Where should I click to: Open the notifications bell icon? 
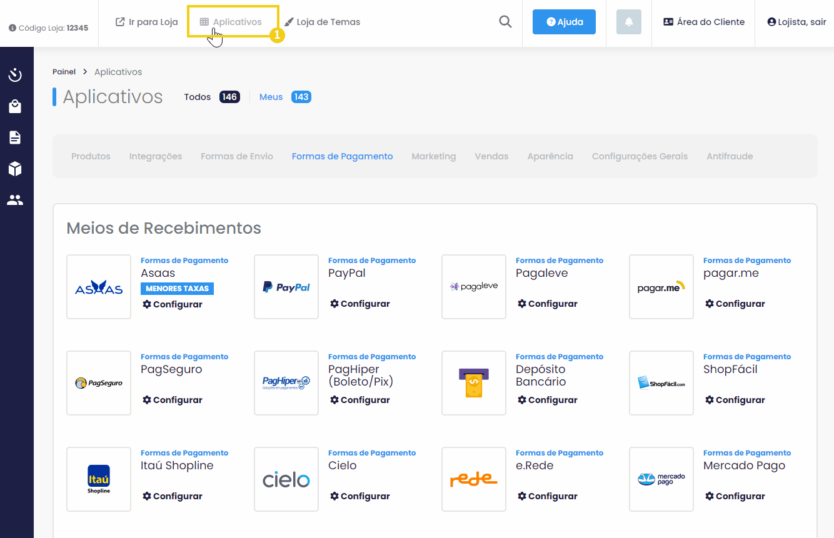629,22
